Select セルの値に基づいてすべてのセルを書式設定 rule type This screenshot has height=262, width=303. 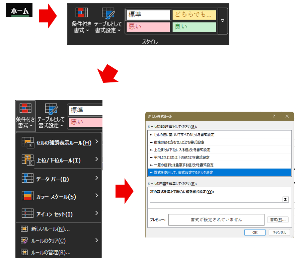coord(220,135)
